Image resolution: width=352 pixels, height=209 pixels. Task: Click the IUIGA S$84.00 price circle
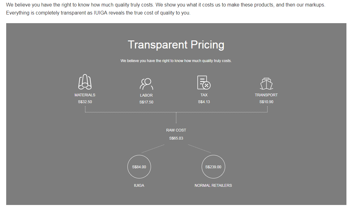point(139,167)
